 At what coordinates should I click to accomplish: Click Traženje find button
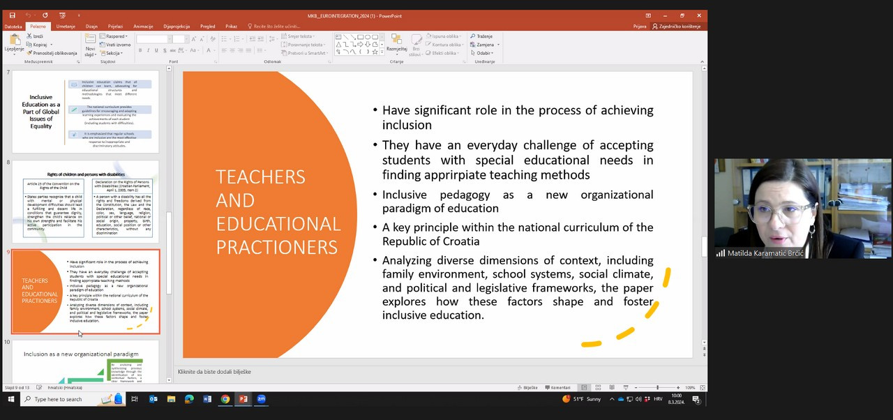[x=481, y=36]
